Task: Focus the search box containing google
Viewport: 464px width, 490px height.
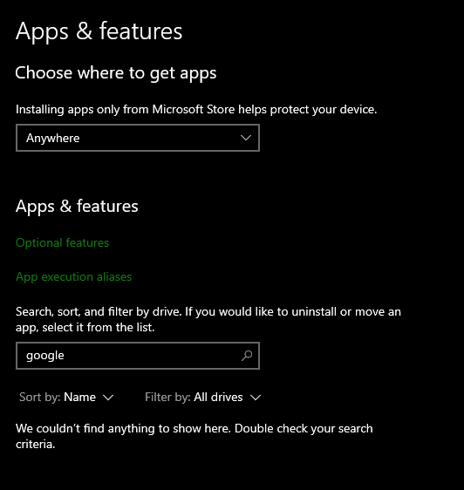Action: coord(138,356)
